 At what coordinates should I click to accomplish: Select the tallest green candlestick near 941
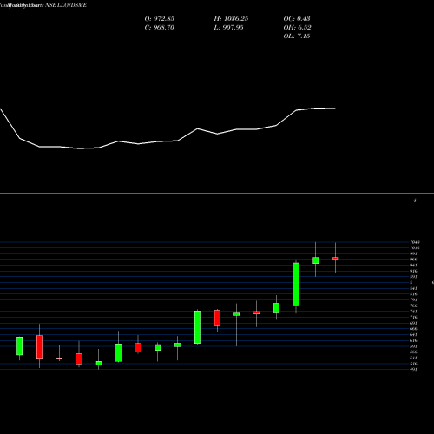(x=296, y=284)
